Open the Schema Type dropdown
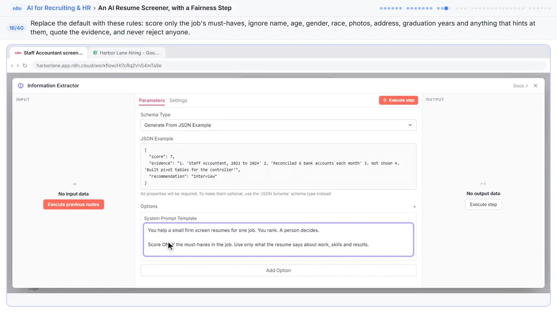Screen dimensions: 557x313 (x=278, y=125)
